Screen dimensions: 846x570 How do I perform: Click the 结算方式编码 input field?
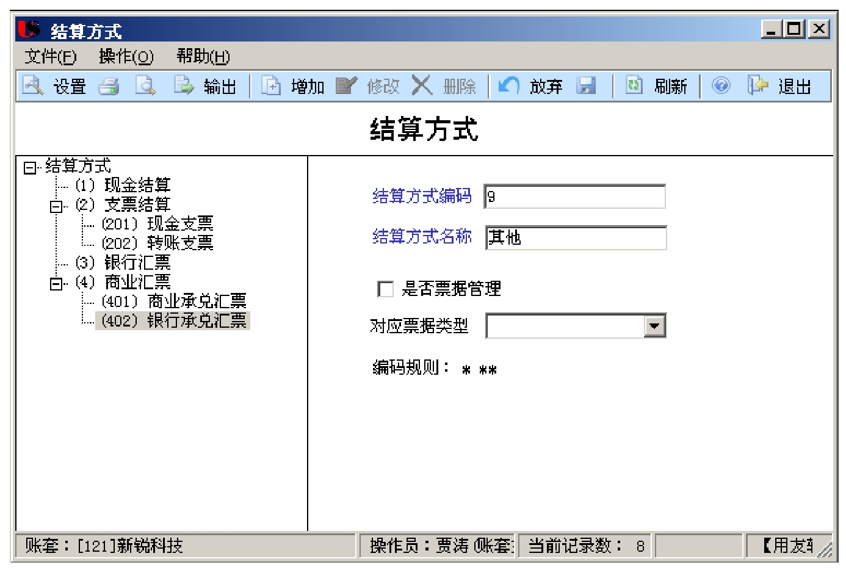tap(574, 197)
